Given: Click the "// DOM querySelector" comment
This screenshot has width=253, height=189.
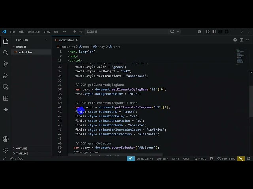Looking at the screenshot, I should click(93, 143).
